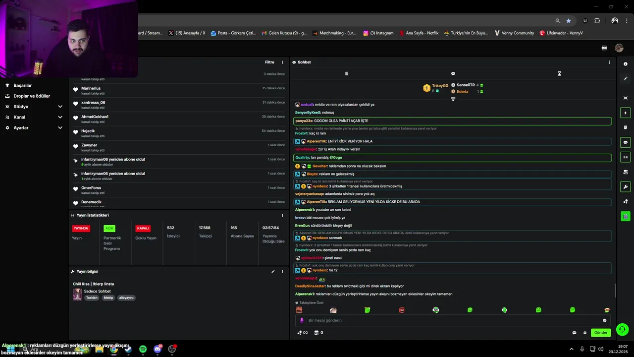
Task: Click the Sadece Sohbet category thumbnail
Action: [x=77, y=295]
